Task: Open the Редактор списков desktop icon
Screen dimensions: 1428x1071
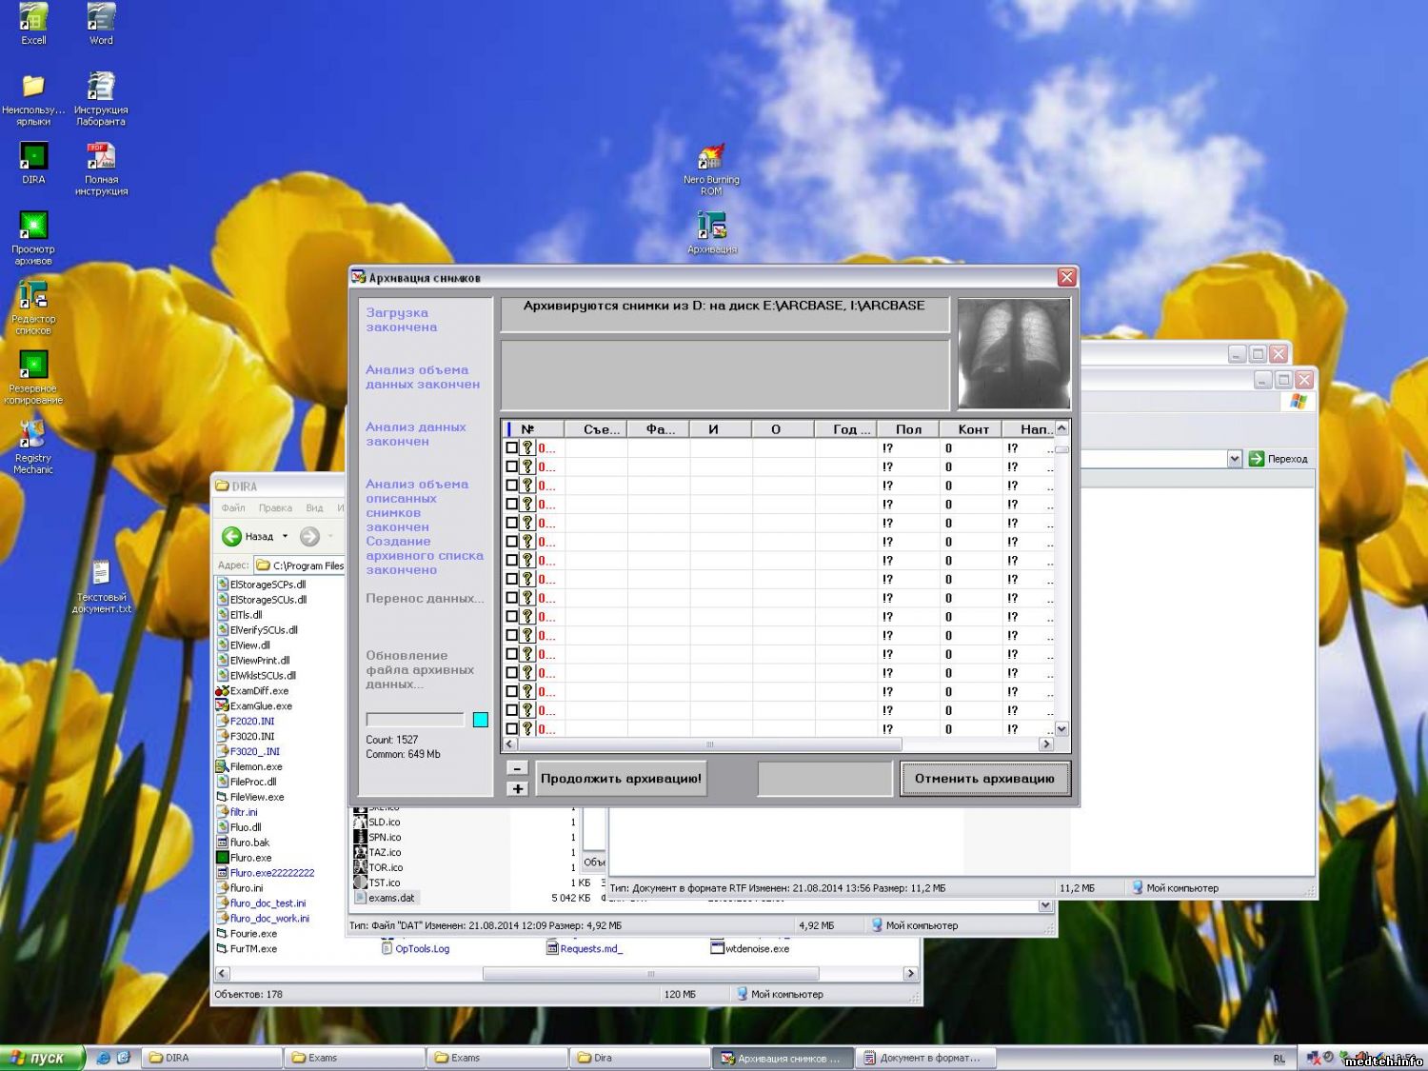Action: click(33, 296)
